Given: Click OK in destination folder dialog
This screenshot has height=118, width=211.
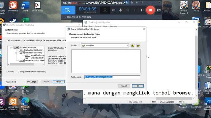Looking at the screenshot, I should 138,86.
